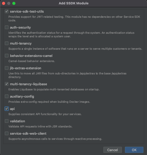The width and height of the screenshot is (147, 155).
Task: Turn on the auxiliary-config checkbox
Action: 7,96
